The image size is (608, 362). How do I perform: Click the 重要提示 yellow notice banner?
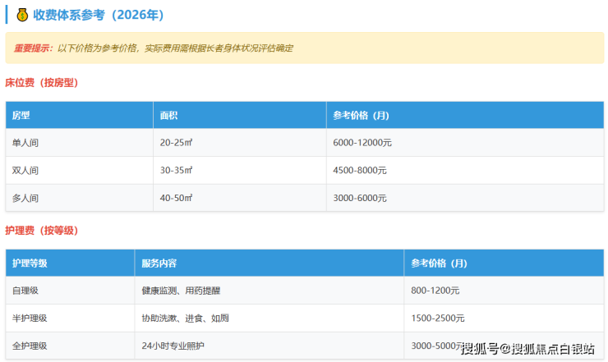tap(304, 48)
